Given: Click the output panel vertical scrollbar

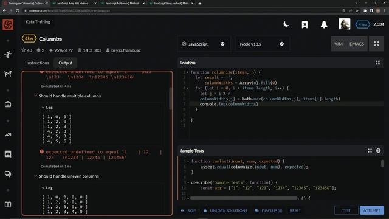Looking at the screenshot, I should tap(170, 99).
